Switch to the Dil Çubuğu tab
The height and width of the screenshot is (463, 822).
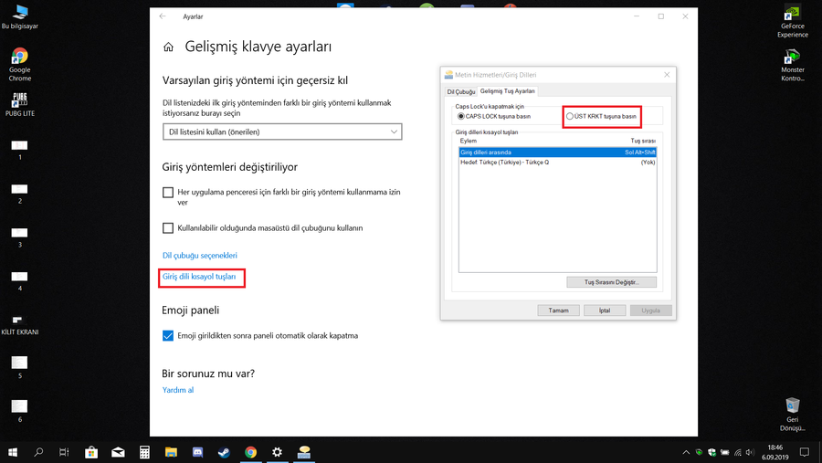click(461, 91)
